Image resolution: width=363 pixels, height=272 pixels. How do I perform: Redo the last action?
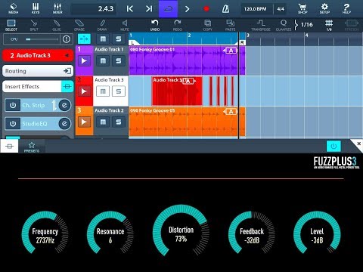[178, 25]
